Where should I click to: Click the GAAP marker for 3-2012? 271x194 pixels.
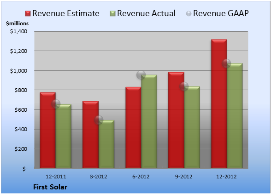[x=99, y=120]
